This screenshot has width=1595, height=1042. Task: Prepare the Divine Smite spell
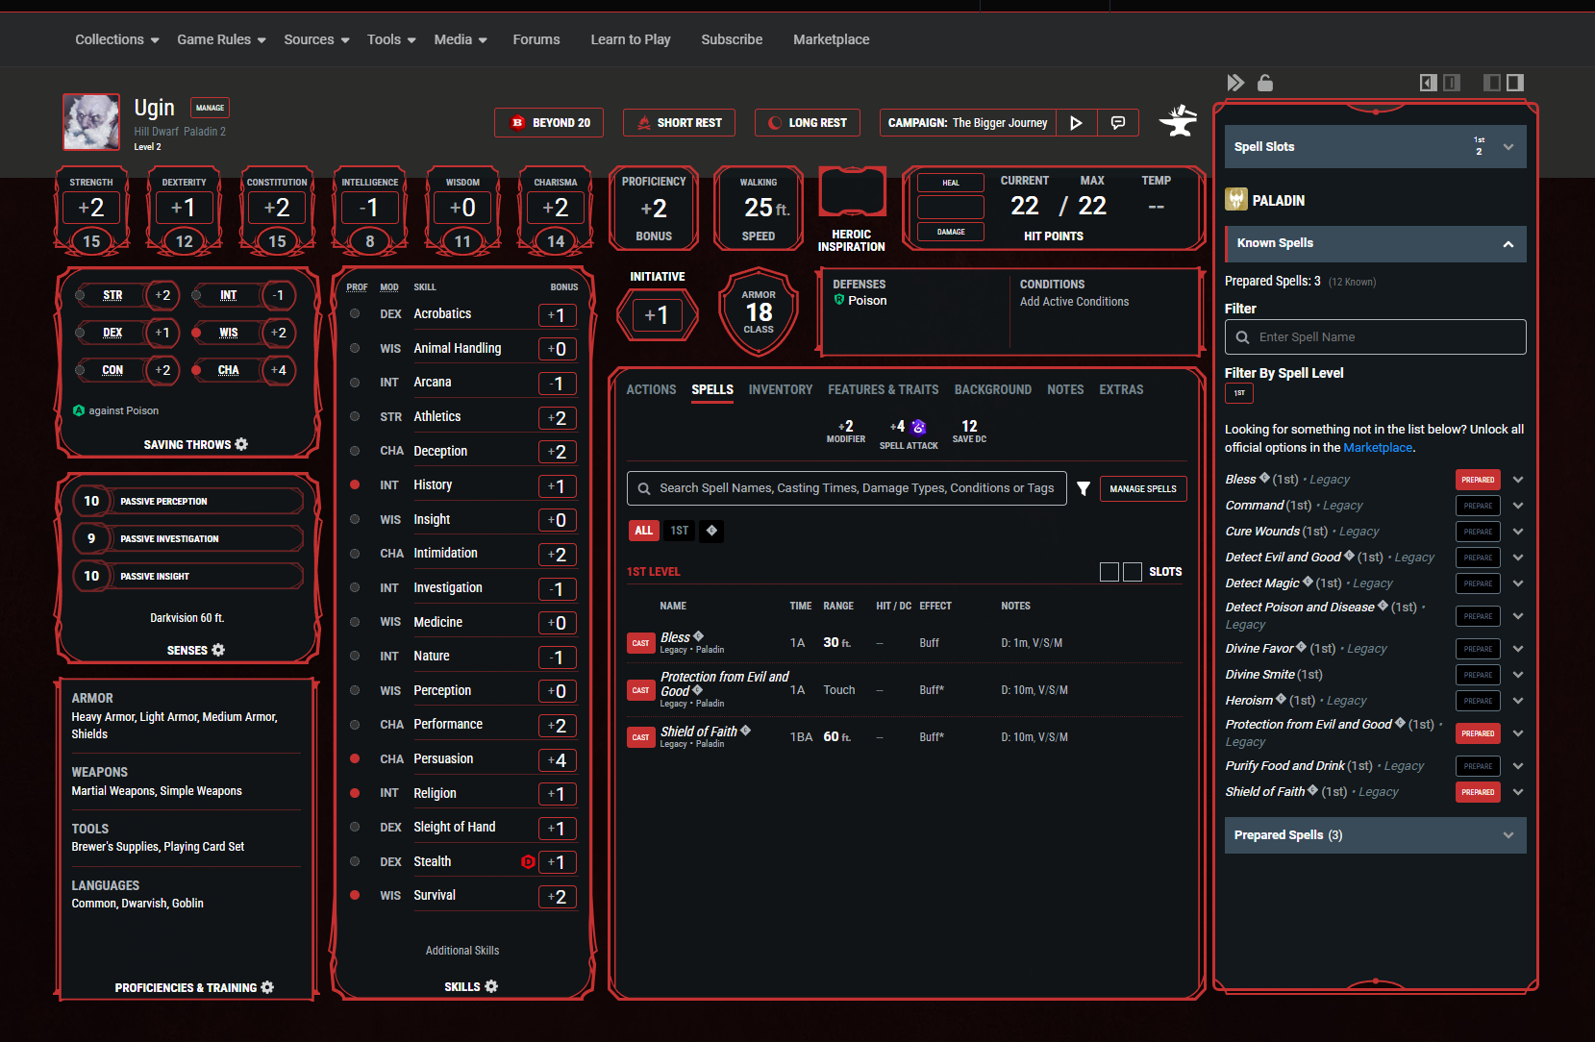pyautogui.click(x=1478, y=675)
